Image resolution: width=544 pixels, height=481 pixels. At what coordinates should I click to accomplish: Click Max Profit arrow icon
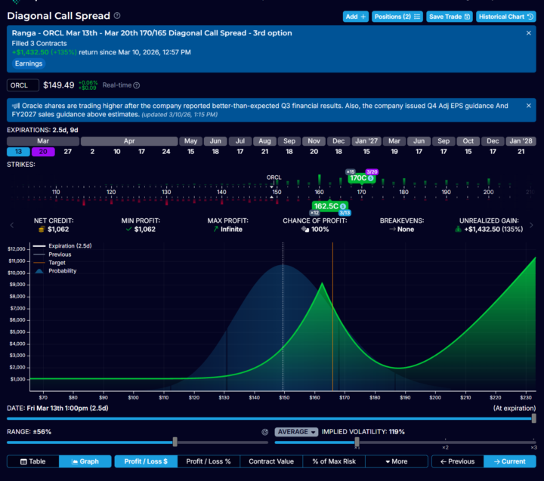tap(216, 230)
